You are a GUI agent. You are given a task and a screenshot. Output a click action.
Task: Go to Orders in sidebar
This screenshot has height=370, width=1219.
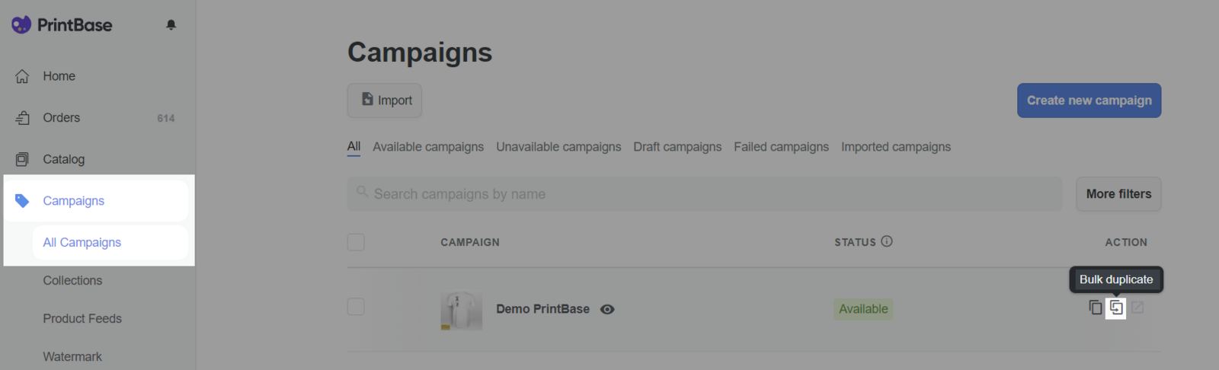pos(61,118)
